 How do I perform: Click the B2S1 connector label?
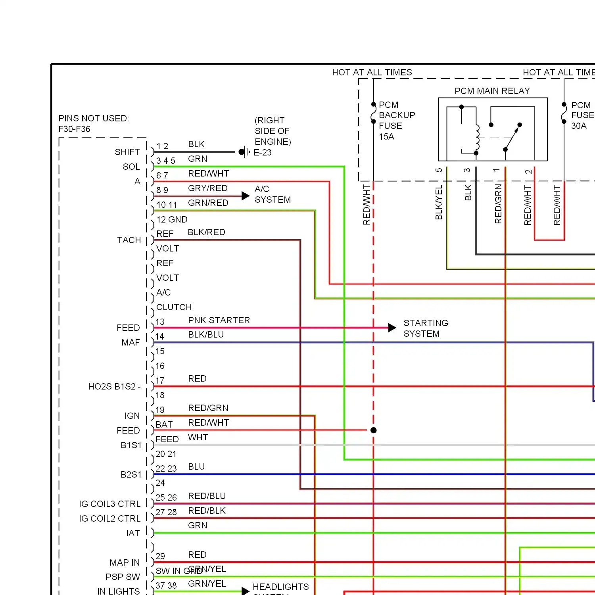131,474
